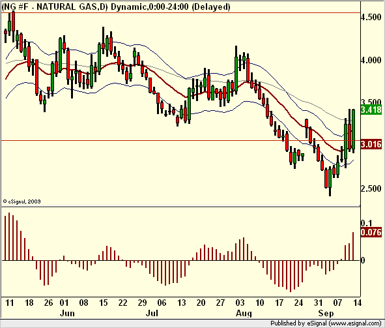385x328 pixels.
Task: Click date label 13 on time axis
Action: pos(181,303)
